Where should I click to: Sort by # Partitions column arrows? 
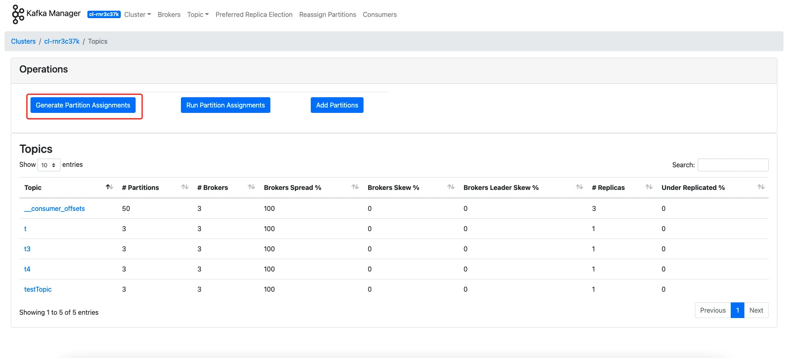coord(185,187)
